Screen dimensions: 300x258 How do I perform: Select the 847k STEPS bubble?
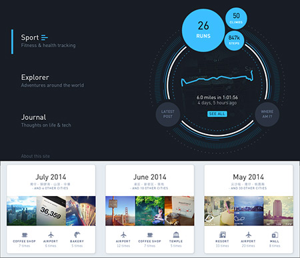tap(234, 40)
